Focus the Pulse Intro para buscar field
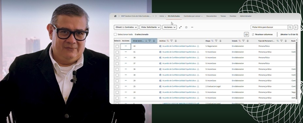The width and height of the screenshot is (303, 123). click(269, 27)
